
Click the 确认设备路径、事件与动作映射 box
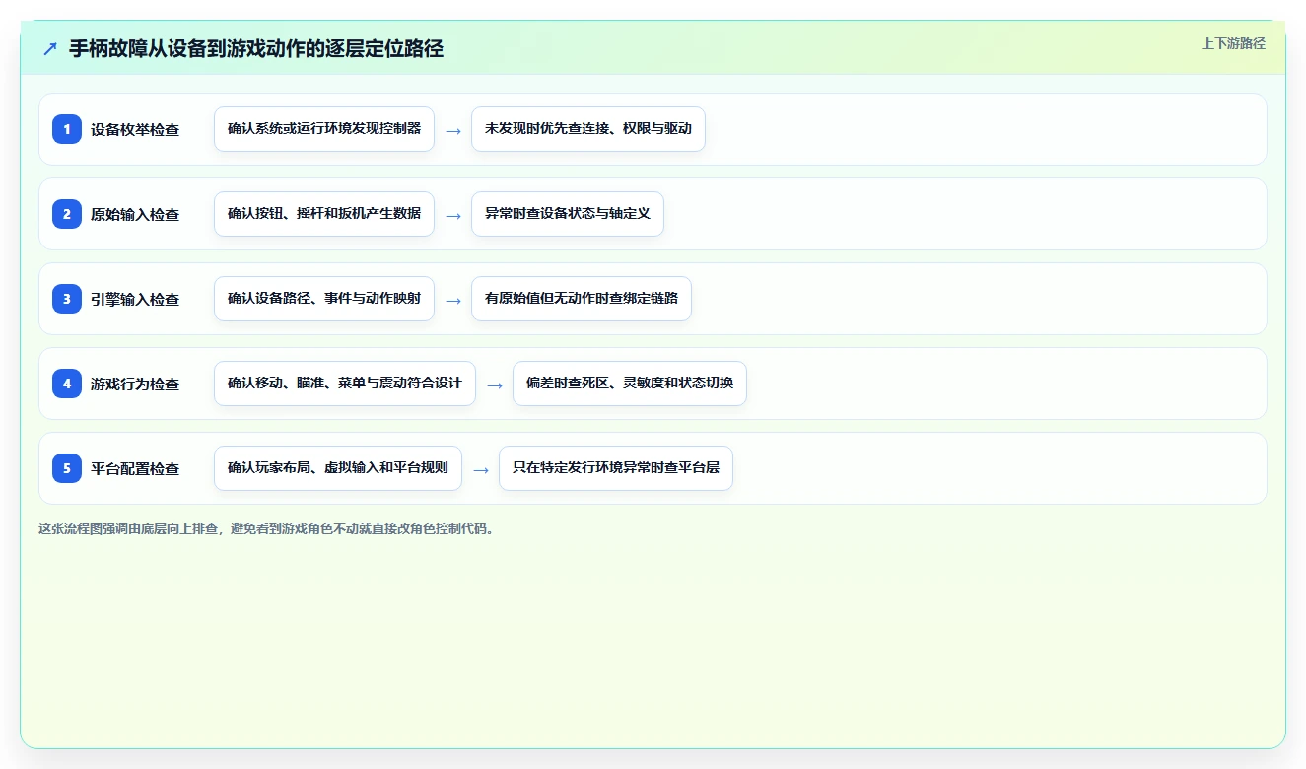(x=324, y=299)
